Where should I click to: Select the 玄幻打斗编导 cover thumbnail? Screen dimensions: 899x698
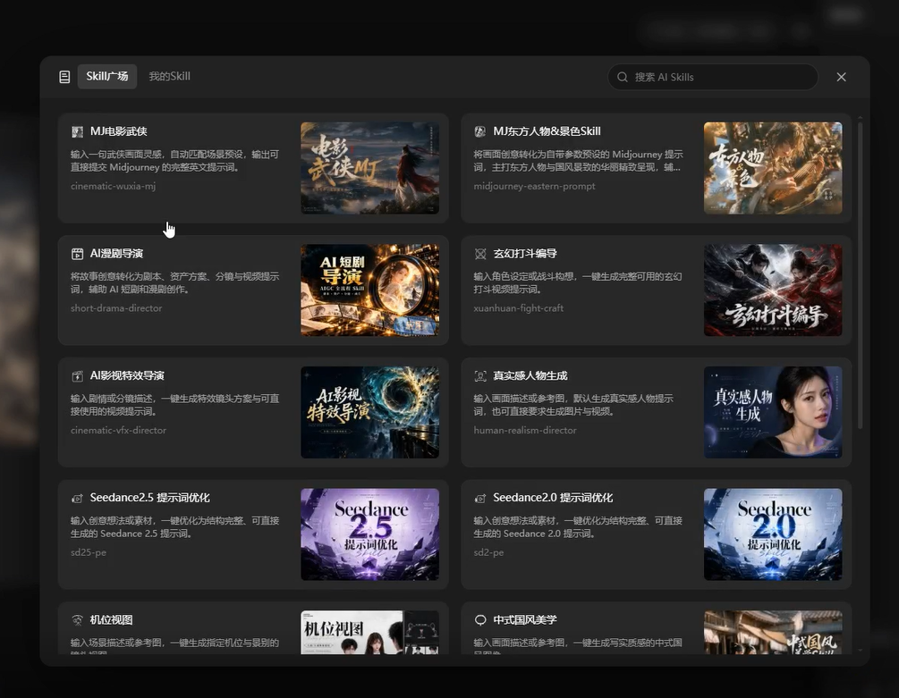773,290
